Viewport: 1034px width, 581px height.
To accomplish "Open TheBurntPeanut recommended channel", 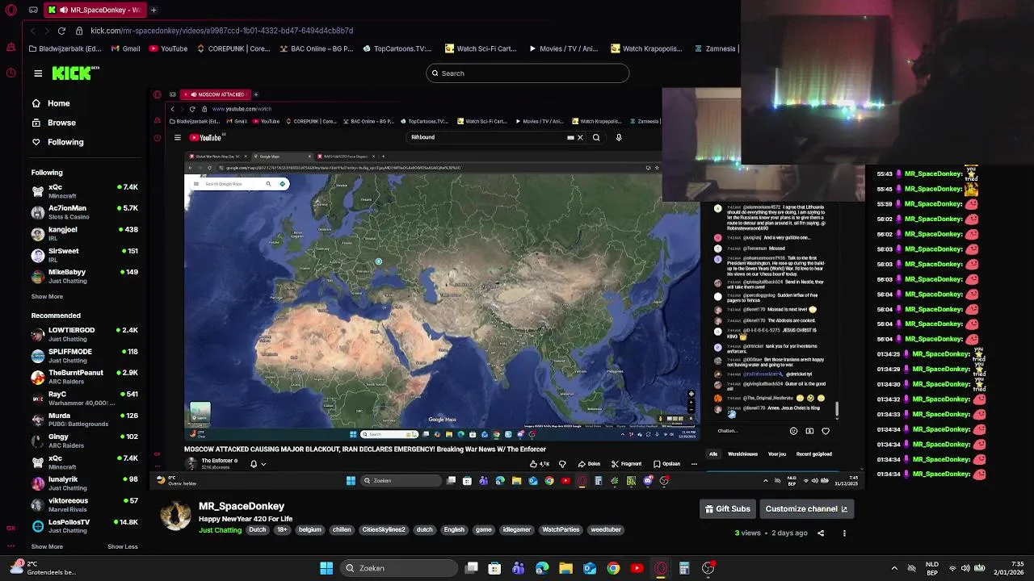I will (x=85, y=377).
